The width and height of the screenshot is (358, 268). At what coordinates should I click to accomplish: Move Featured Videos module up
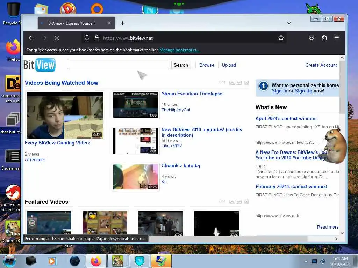tap(232, 202)
